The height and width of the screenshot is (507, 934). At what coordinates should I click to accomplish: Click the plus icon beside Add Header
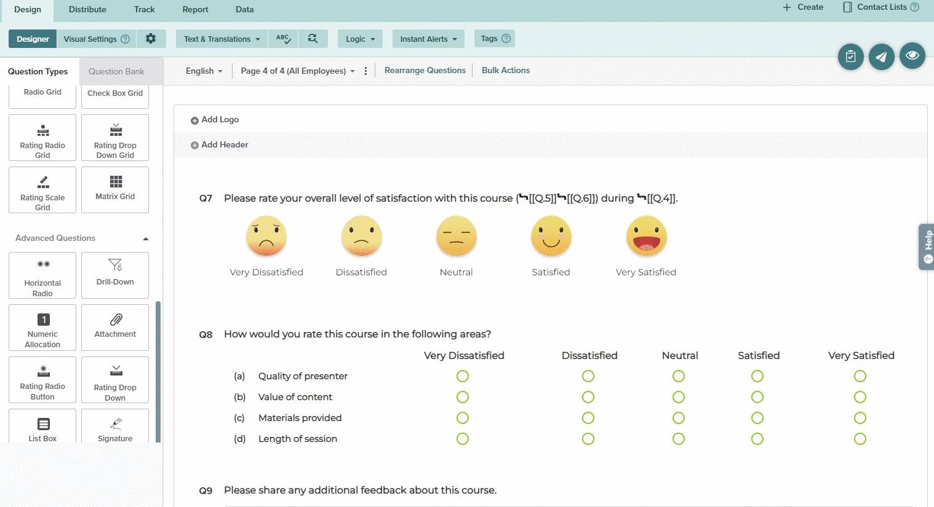(x=194, y=146)
